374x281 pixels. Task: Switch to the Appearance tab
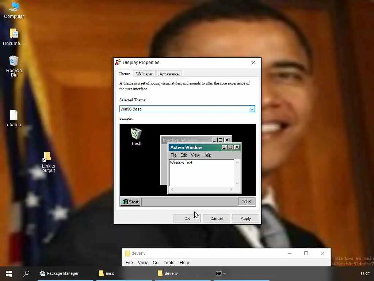pos(169,74)
